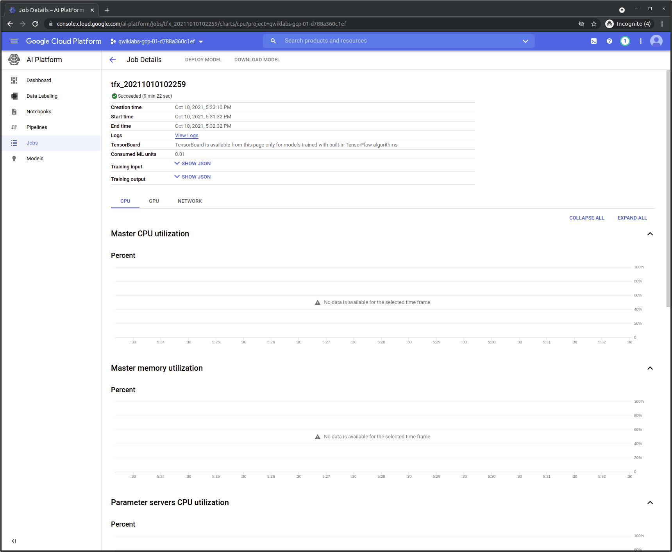Open a new browser tab

(107, 10)
